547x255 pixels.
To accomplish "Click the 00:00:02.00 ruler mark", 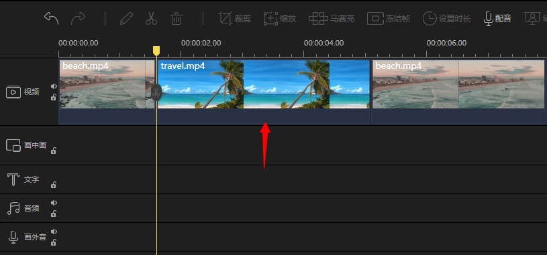I will 201,43.
